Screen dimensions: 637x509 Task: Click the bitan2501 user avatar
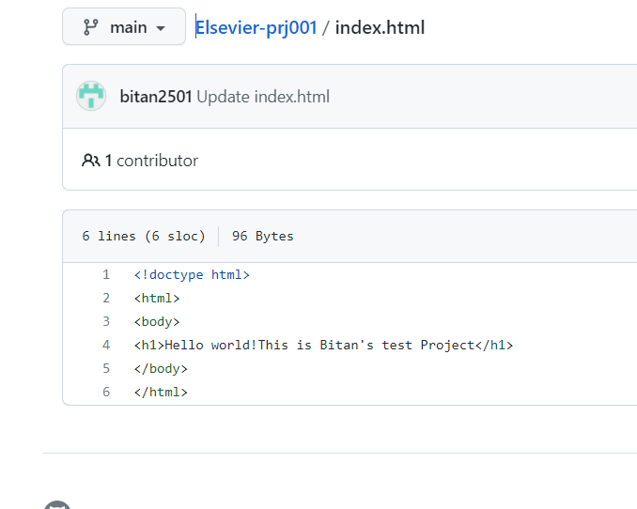point(91,96)
